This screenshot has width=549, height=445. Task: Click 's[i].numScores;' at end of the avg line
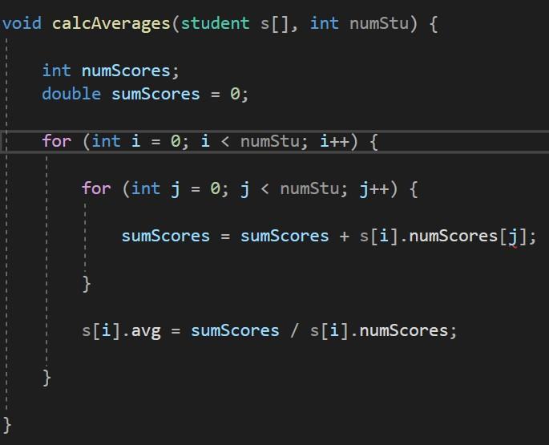(x=383, y=331)
